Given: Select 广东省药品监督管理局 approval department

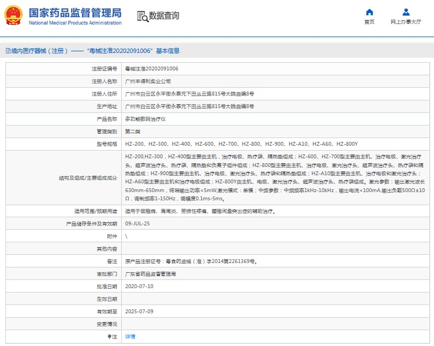Looking at the screenshot, I should click(x=150, y=274).
